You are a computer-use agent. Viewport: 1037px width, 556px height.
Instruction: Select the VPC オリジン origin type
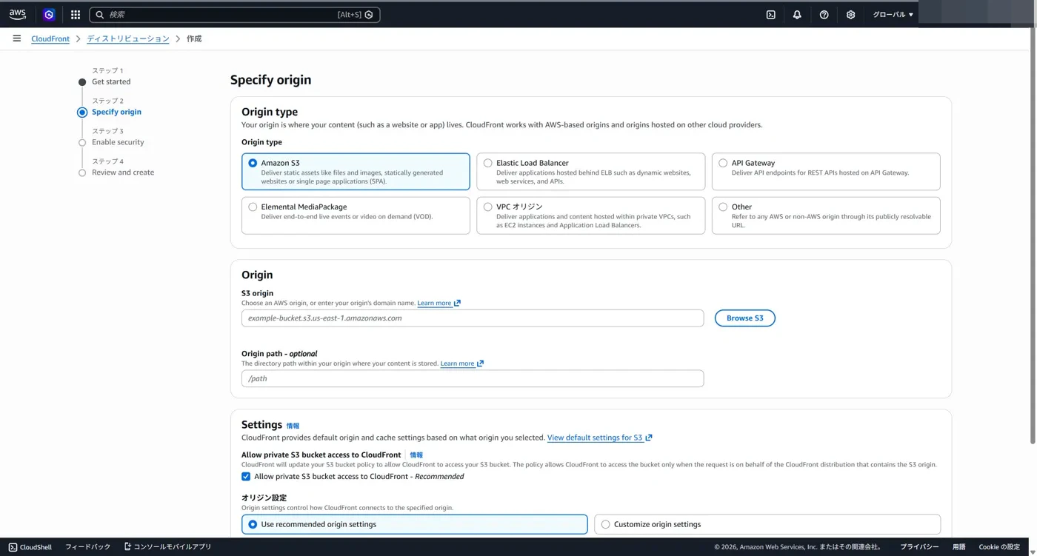pyautogui.click(x=590, y=215)
